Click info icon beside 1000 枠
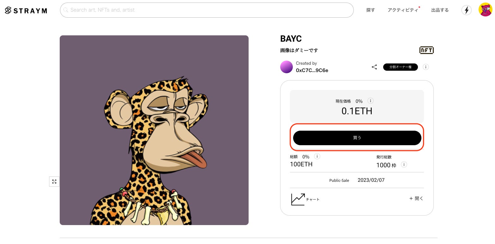The height and width of the screenshot is (244, 495). 404,164
